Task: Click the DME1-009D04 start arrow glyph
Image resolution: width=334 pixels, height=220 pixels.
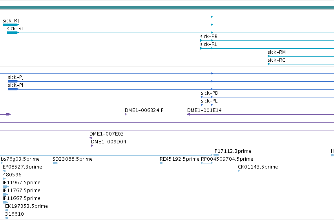Action: coord(92,146)
